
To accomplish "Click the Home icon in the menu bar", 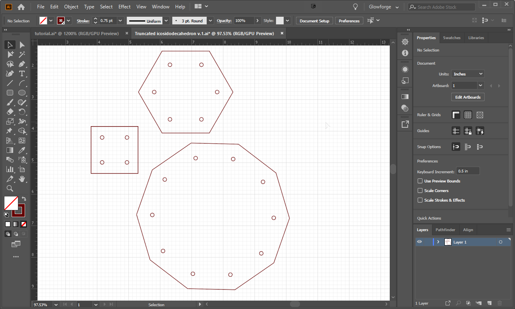I will point(21,7).
